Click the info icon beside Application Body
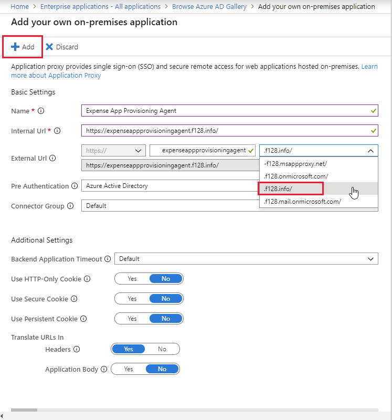392x420 pixels. click(104, 369)
